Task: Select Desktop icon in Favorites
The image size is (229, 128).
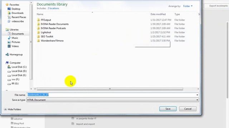Action: click(x=9, y=9)
